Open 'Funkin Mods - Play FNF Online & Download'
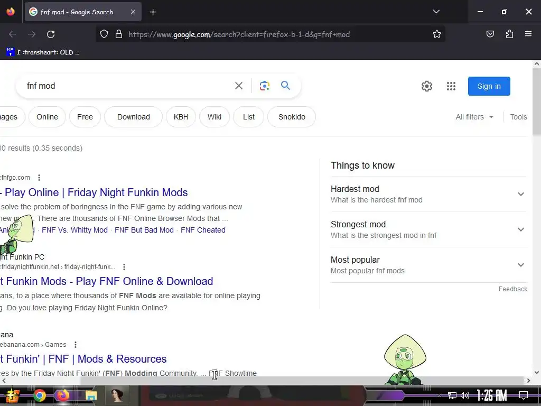541x406 pixels. point(107,281)
